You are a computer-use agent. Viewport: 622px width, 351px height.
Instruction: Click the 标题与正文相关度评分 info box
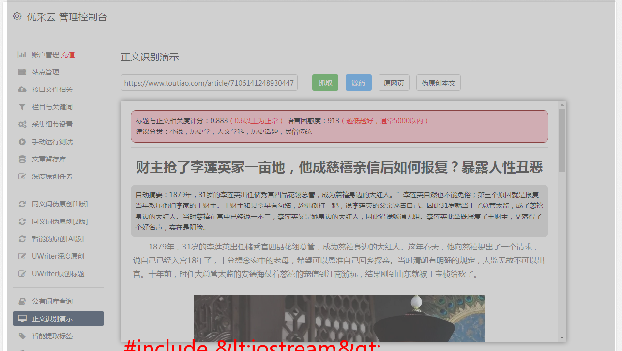339,126
